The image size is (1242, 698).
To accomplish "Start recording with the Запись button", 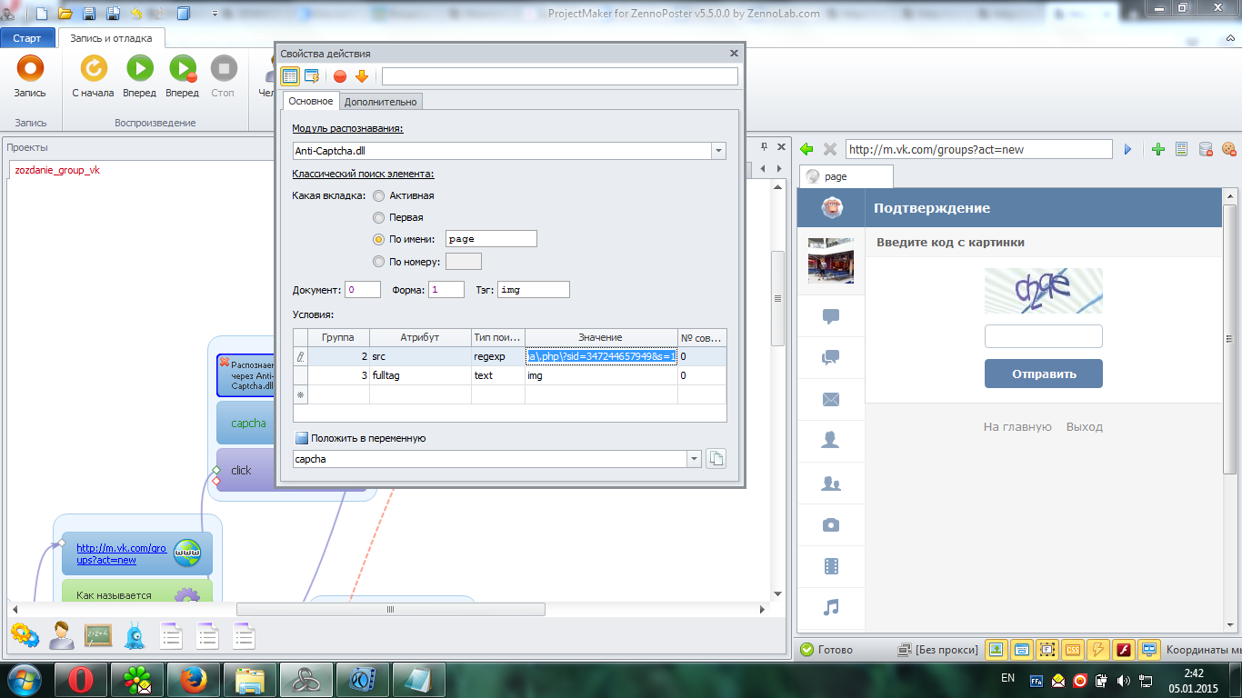I will (30, 76).
